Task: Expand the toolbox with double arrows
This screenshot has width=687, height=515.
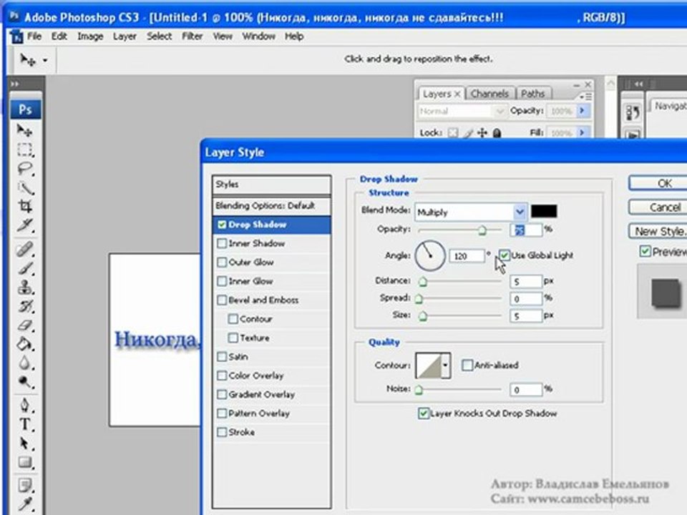Action: tap(15, 84)
